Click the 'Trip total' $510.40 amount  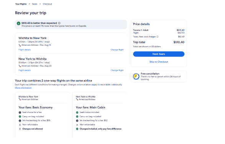pyautogui.click(x=179, y=42)
